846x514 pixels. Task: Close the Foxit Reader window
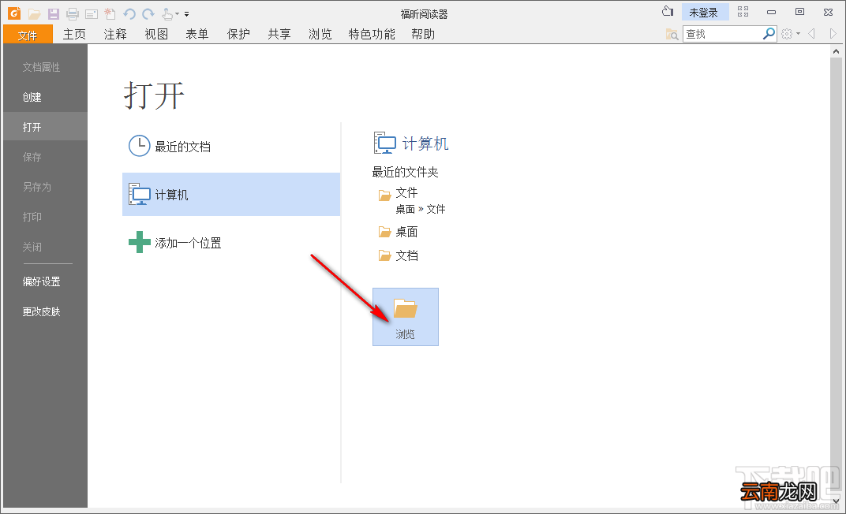828,12
